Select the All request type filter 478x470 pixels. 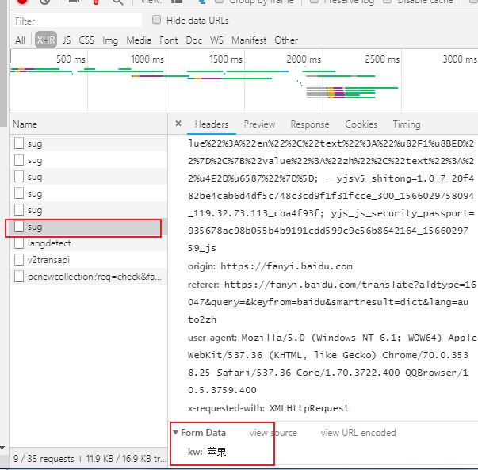(x=20, y=40)
